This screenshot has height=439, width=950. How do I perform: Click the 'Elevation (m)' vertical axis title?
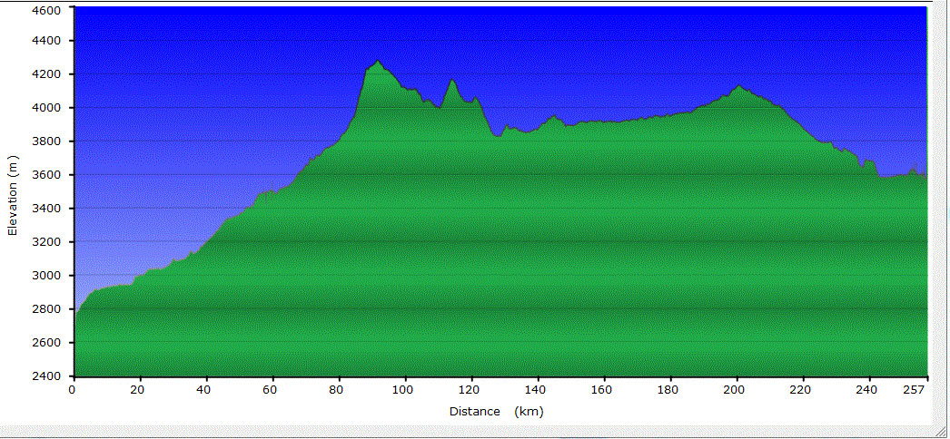click(12, 195)
